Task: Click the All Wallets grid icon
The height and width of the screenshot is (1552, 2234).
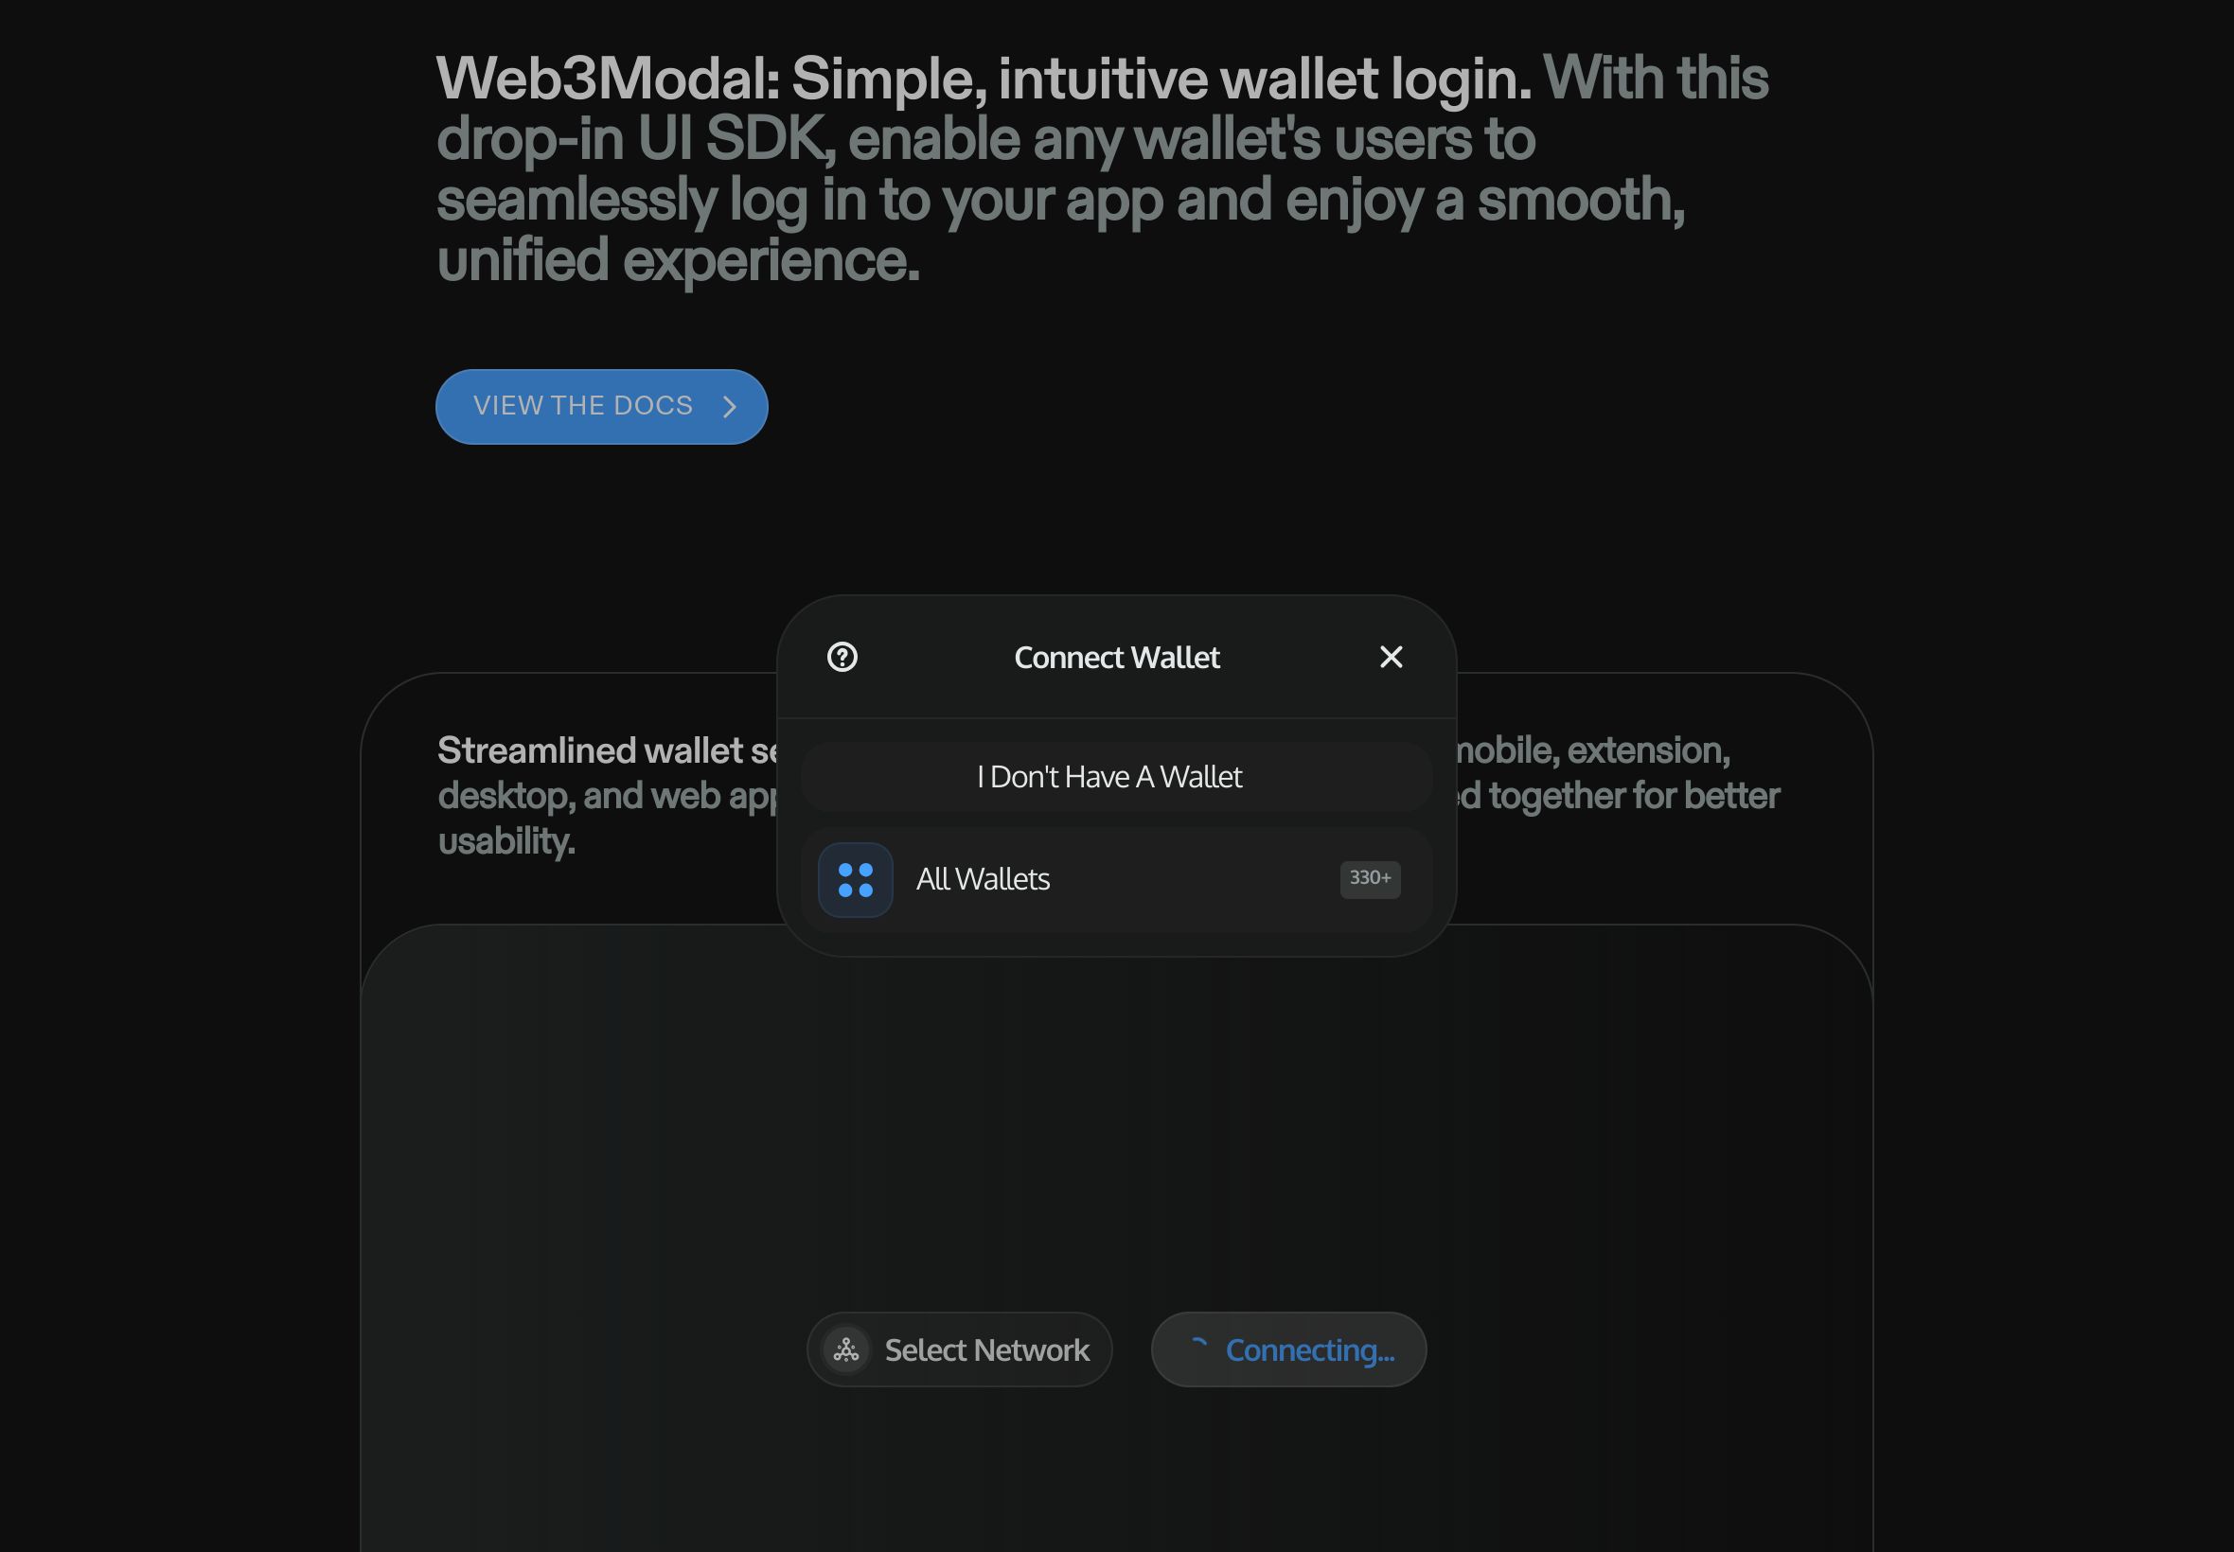Action: coord(856,878)
